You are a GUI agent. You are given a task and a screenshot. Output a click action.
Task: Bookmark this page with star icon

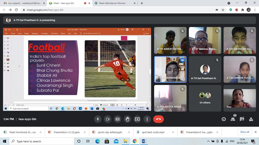tap(223, 10)
